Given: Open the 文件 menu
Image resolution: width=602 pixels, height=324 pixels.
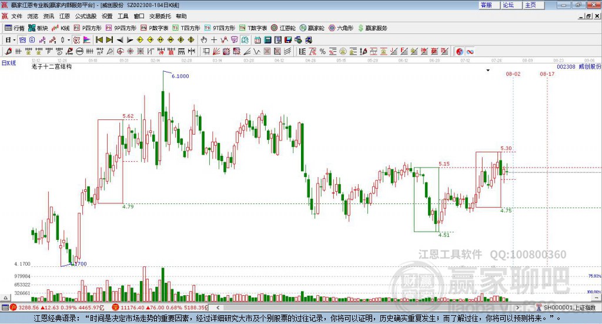Looking at the screenshot, I should tap(17, 16).
